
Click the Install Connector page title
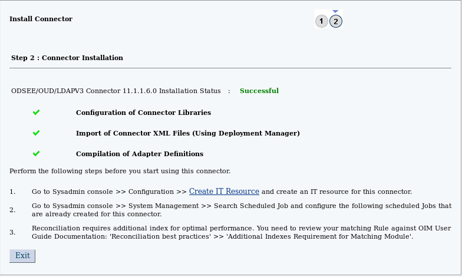tap(41, 19)
